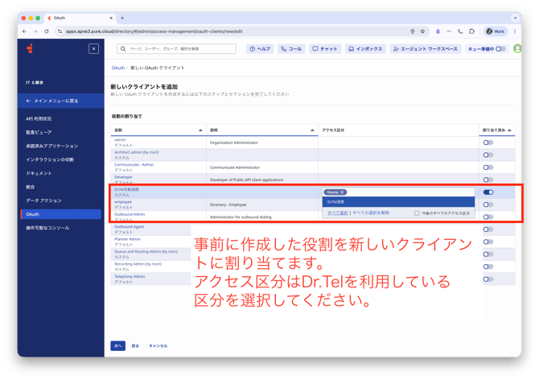Screen dimensions: 539x380
Task: Close the OAuth browser tab
Action: pos(111,18)
